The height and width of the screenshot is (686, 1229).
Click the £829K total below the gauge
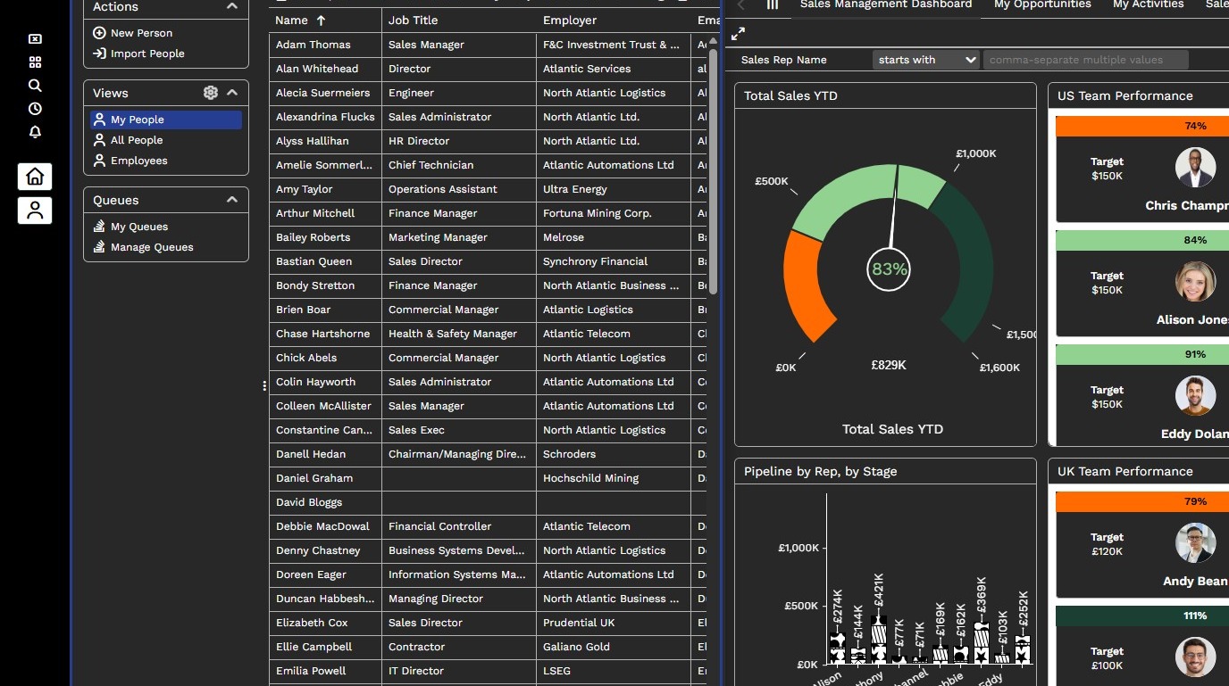tap(889, 365)
